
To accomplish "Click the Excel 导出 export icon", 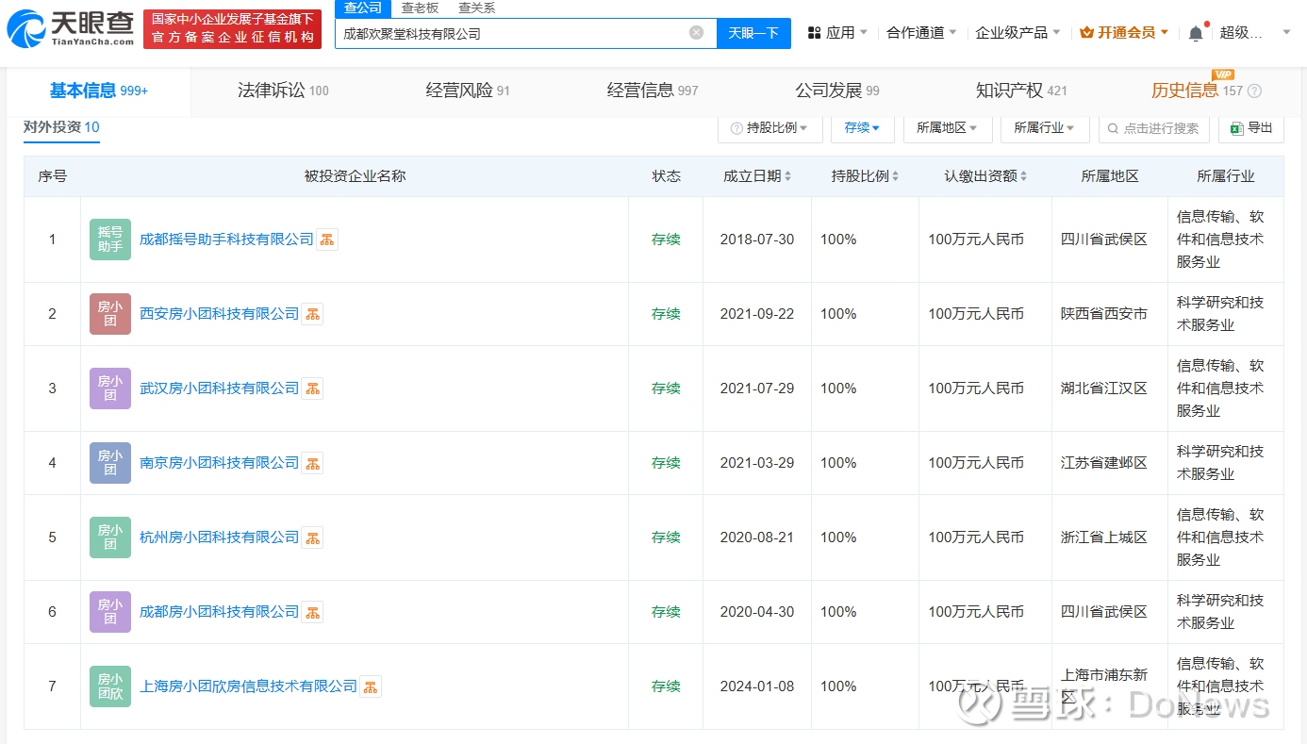I will point(1250,128).
